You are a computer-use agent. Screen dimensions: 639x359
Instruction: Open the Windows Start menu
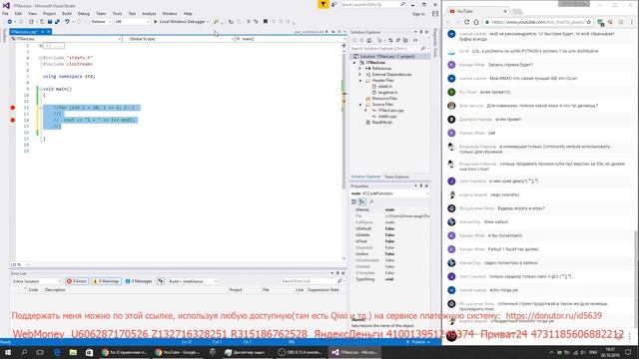point(8,352)
